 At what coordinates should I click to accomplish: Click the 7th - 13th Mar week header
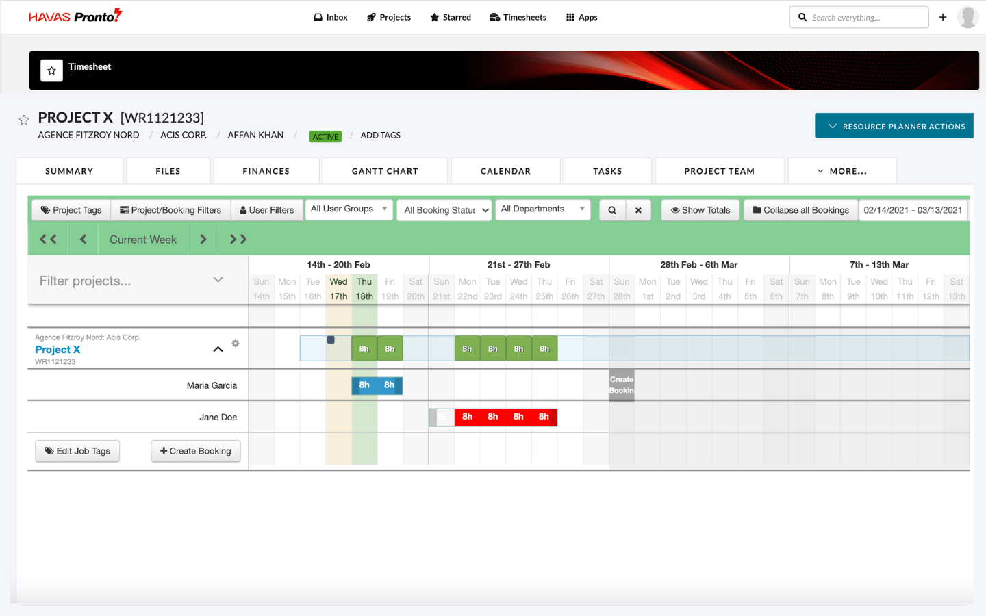click(x=879, y=264)
